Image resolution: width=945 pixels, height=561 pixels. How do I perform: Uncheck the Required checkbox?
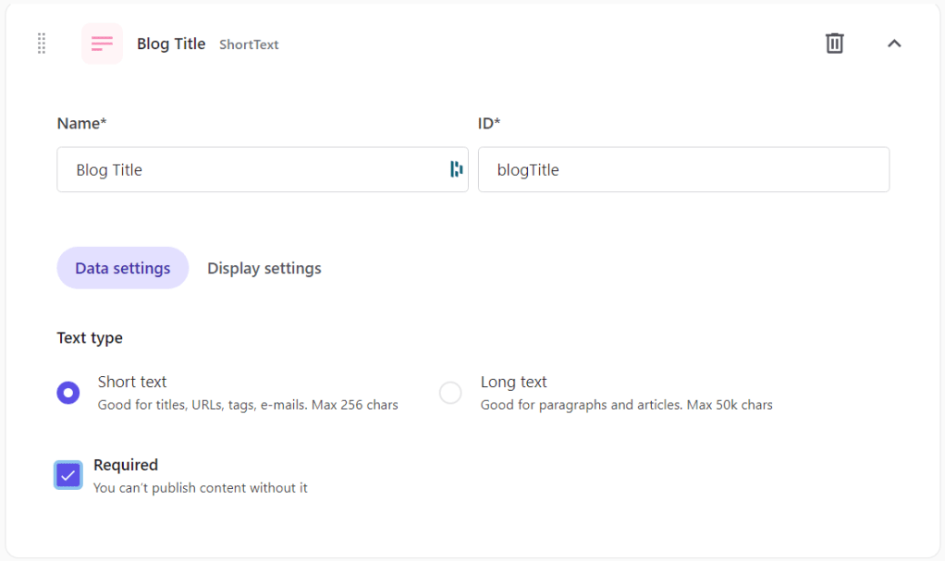pos(68,475)
